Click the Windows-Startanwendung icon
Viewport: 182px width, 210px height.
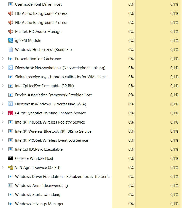11,195
